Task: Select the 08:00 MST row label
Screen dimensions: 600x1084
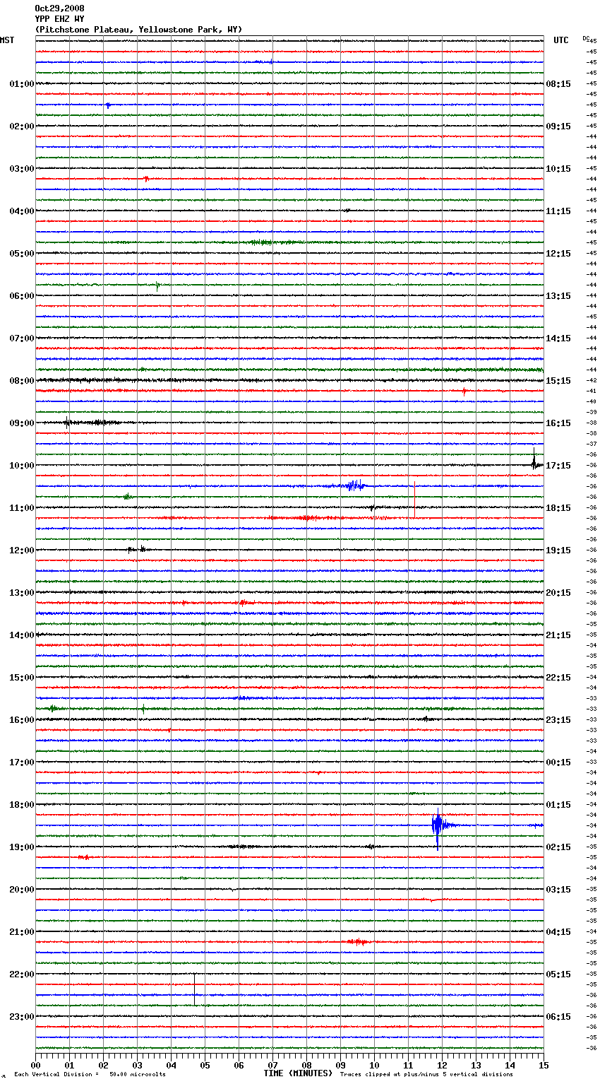Action: (x=22, y=381)
